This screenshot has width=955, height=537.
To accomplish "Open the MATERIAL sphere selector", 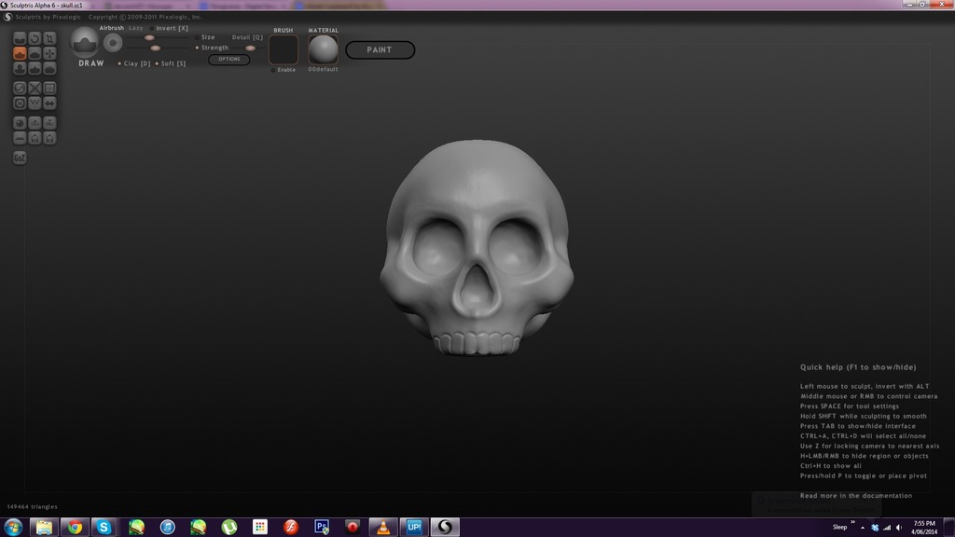I will click(x=323, y=49).
